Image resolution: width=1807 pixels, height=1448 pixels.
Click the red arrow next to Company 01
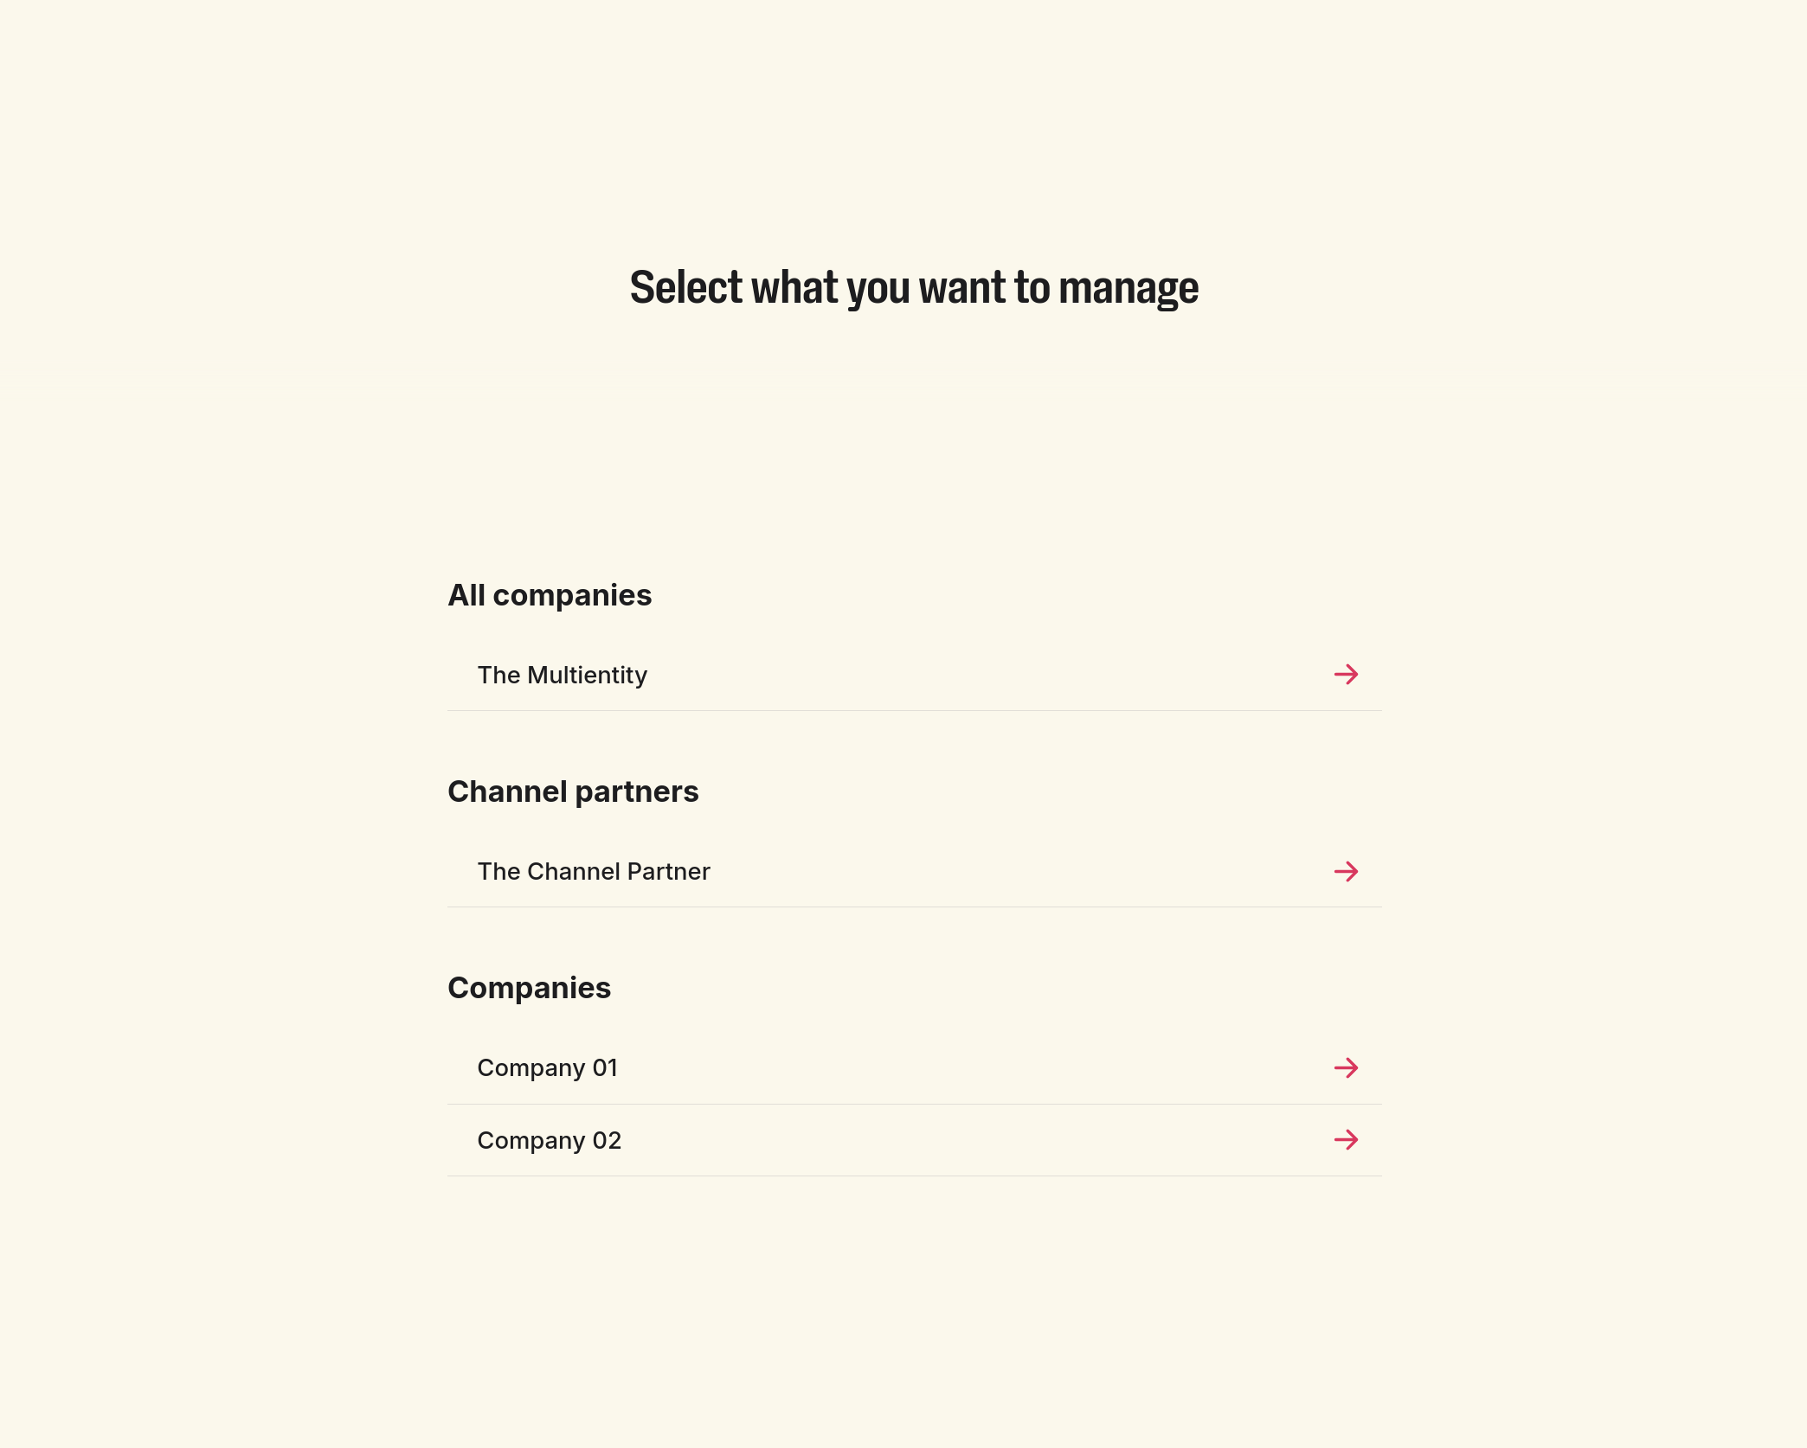1346,1067
